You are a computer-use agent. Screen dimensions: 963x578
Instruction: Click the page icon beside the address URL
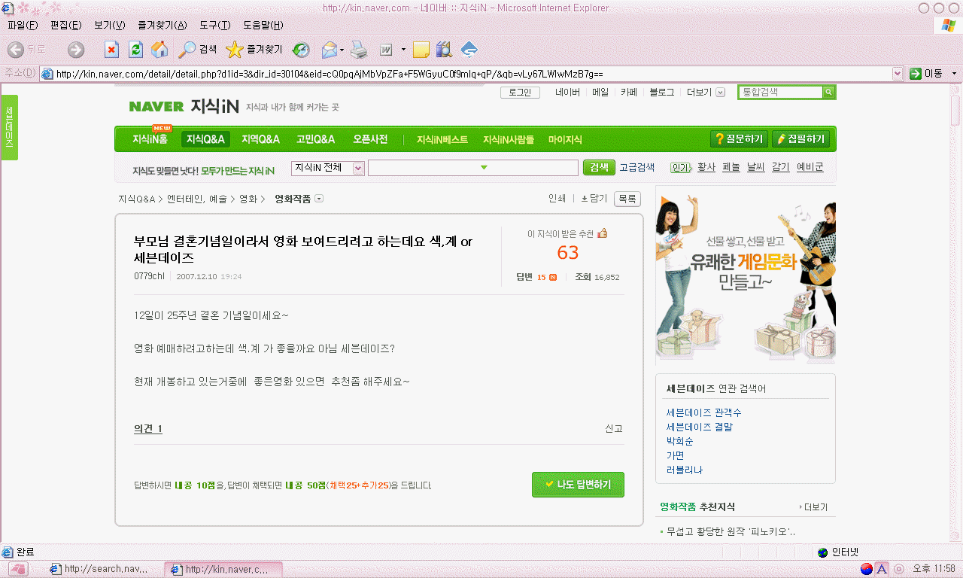click(x=47, y=74)
